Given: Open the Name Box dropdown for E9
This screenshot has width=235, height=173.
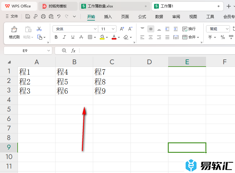Looking at the screenshot, I should point(49,51).
